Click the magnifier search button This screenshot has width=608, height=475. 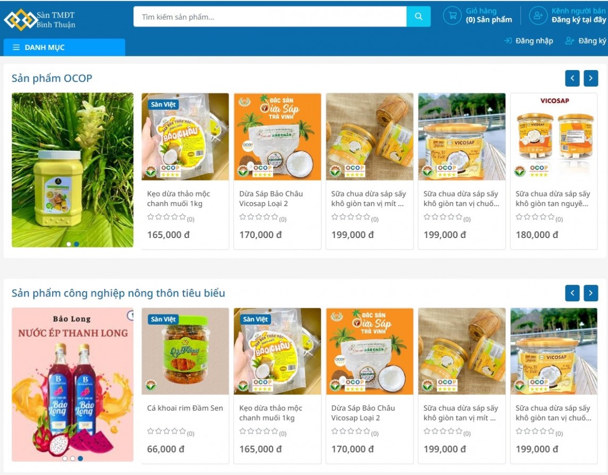click(x=418, y=16)
